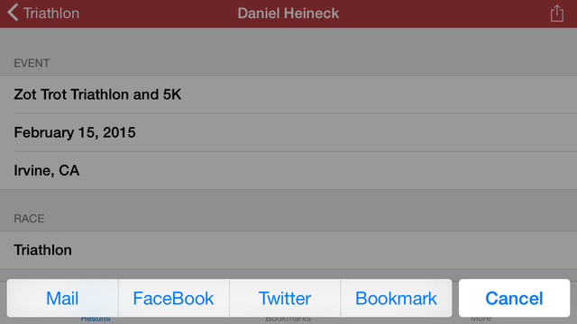Image resolution: width=577 pixels, height=324 pixels.
Task: Open the More tab
Action: coord(481,319)
